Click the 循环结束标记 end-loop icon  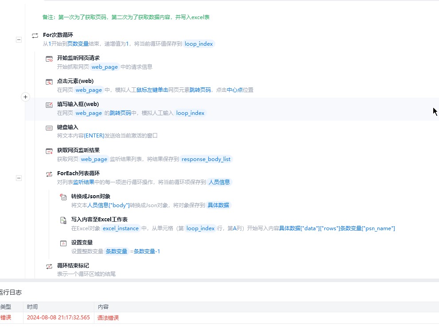(x=49, y=267)
